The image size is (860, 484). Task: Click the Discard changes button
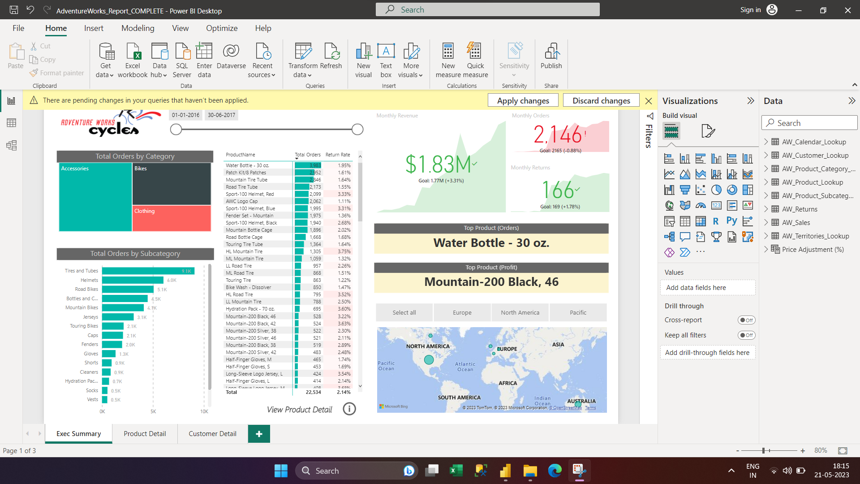pos(601,100)
